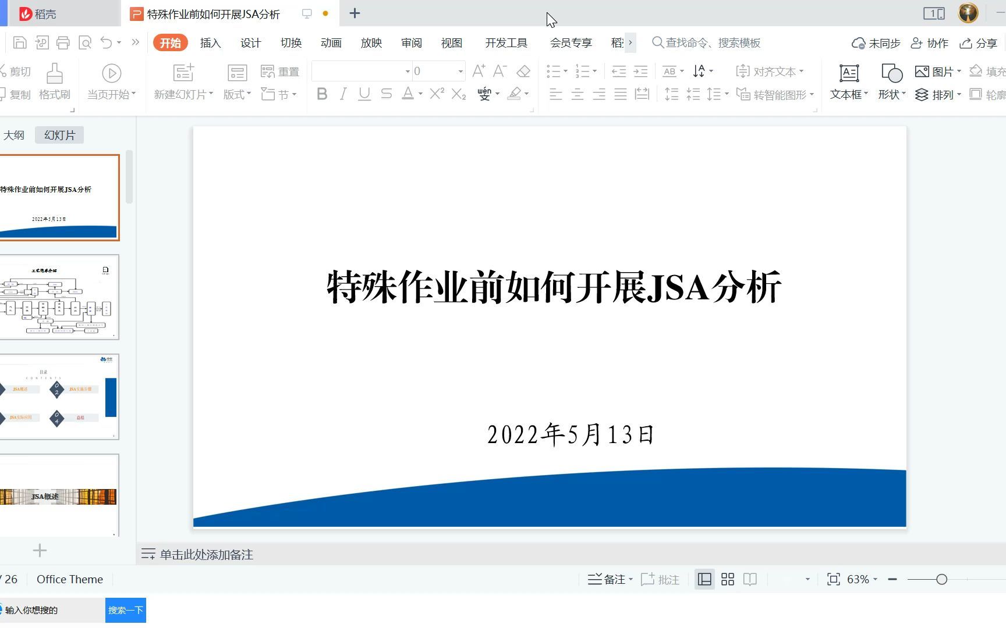Viewport: 1006px width, 628px height.
Task: Clear formatting with eraser icon
Action: [523, 71]
